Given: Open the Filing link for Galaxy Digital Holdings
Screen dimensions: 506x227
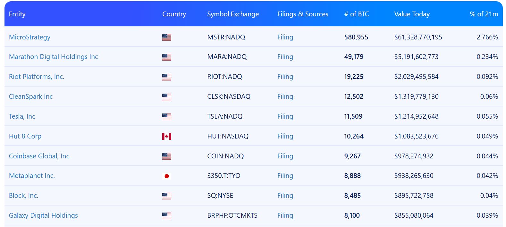Looking at the screenshot, I should click(x=285, y=215).
